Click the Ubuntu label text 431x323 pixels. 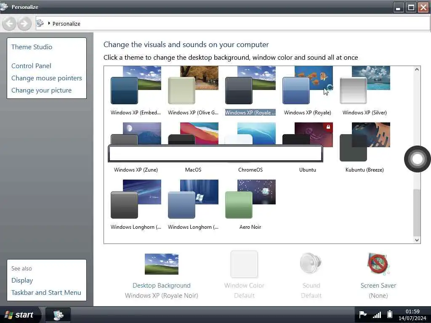308,170
